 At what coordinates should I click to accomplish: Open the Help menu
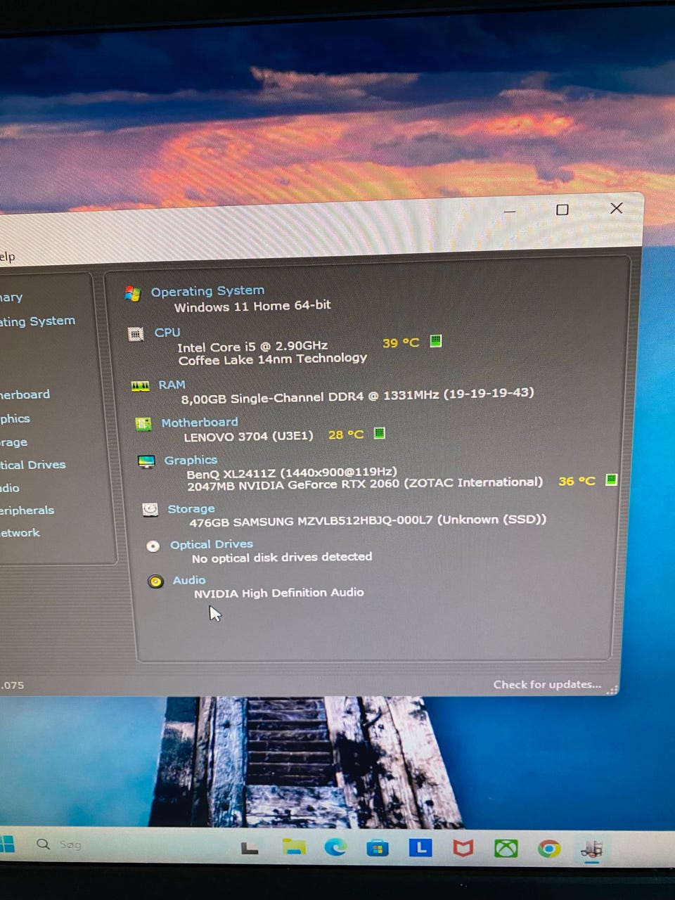click(x=7, y=257)
